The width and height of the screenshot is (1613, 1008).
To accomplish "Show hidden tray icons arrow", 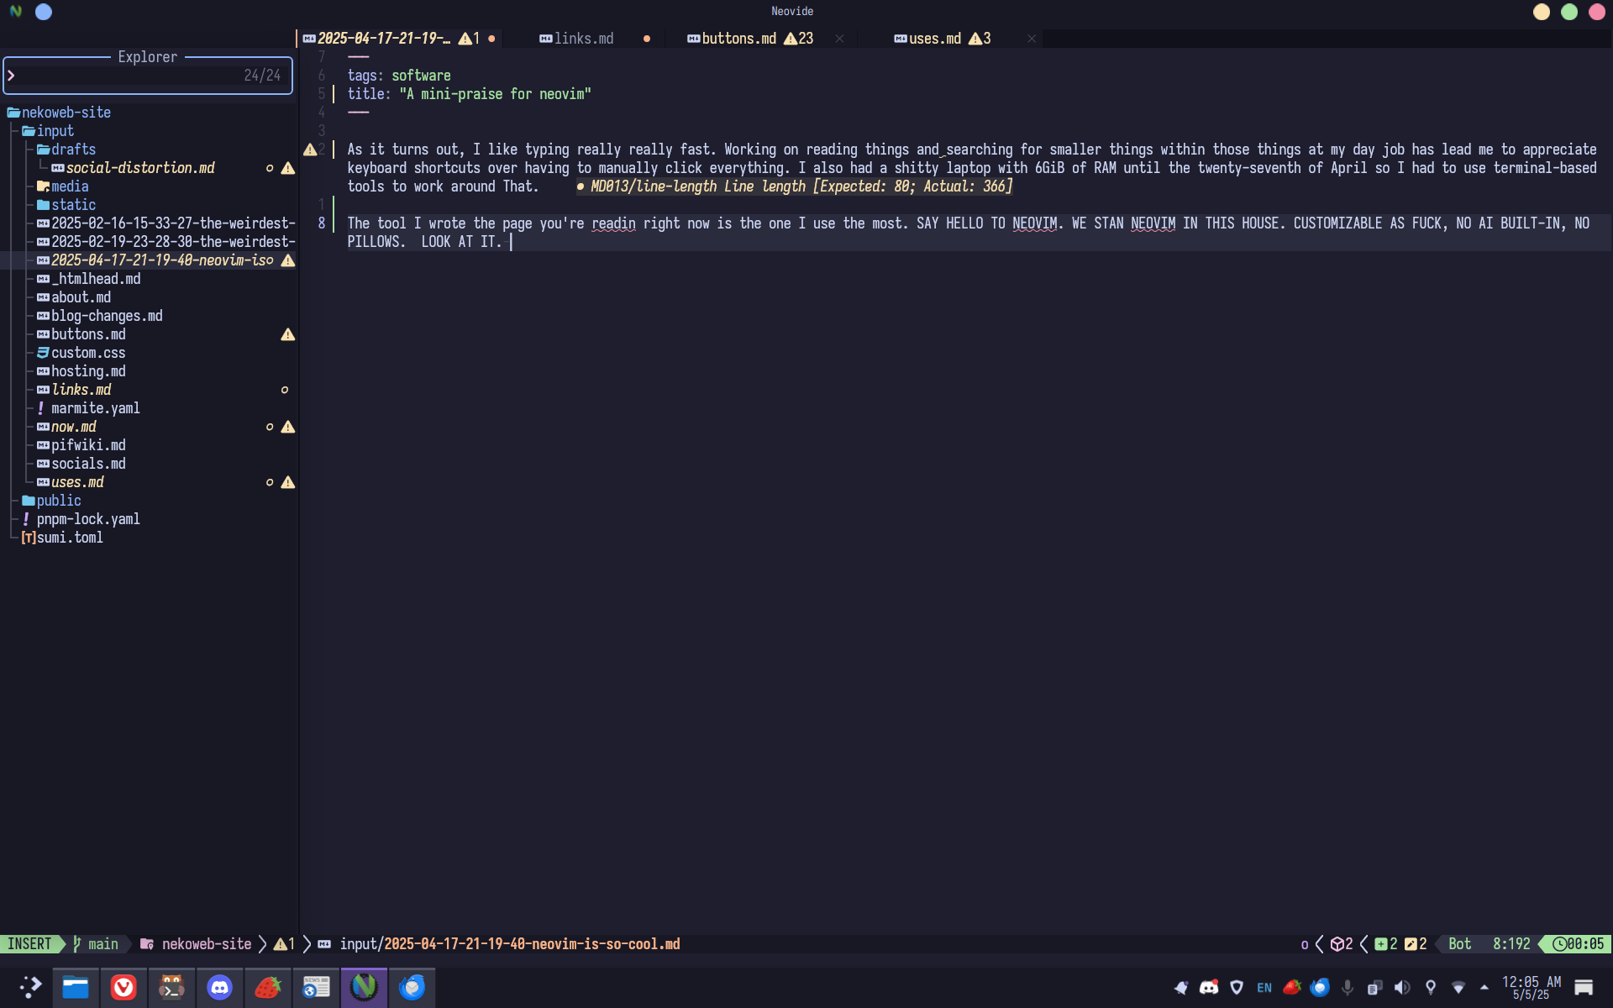I will [x=1484, y=988].
